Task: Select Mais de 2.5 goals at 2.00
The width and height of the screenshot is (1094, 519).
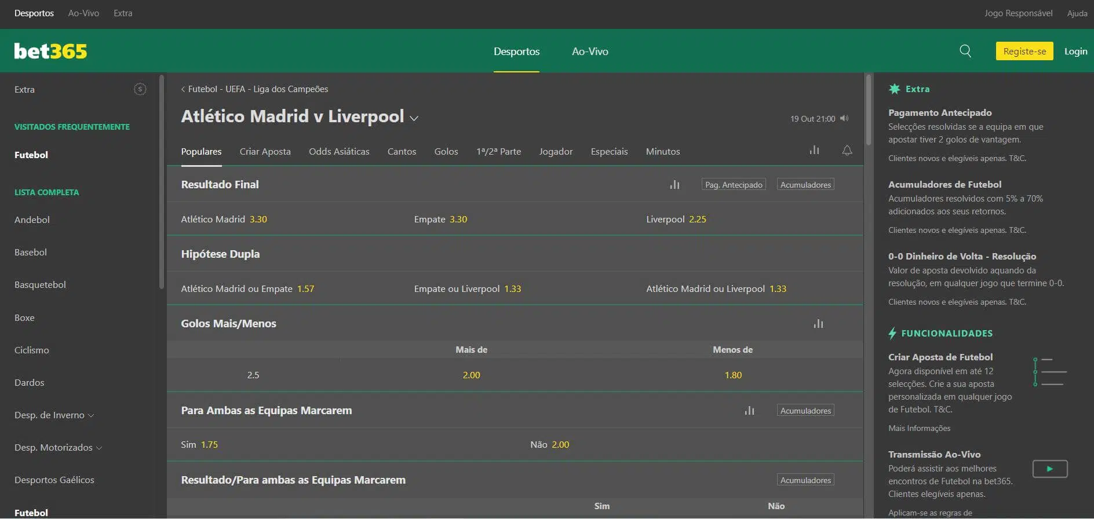Action: (x=471, y=375)
